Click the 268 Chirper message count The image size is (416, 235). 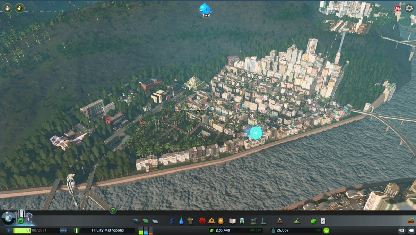[207, 15]
